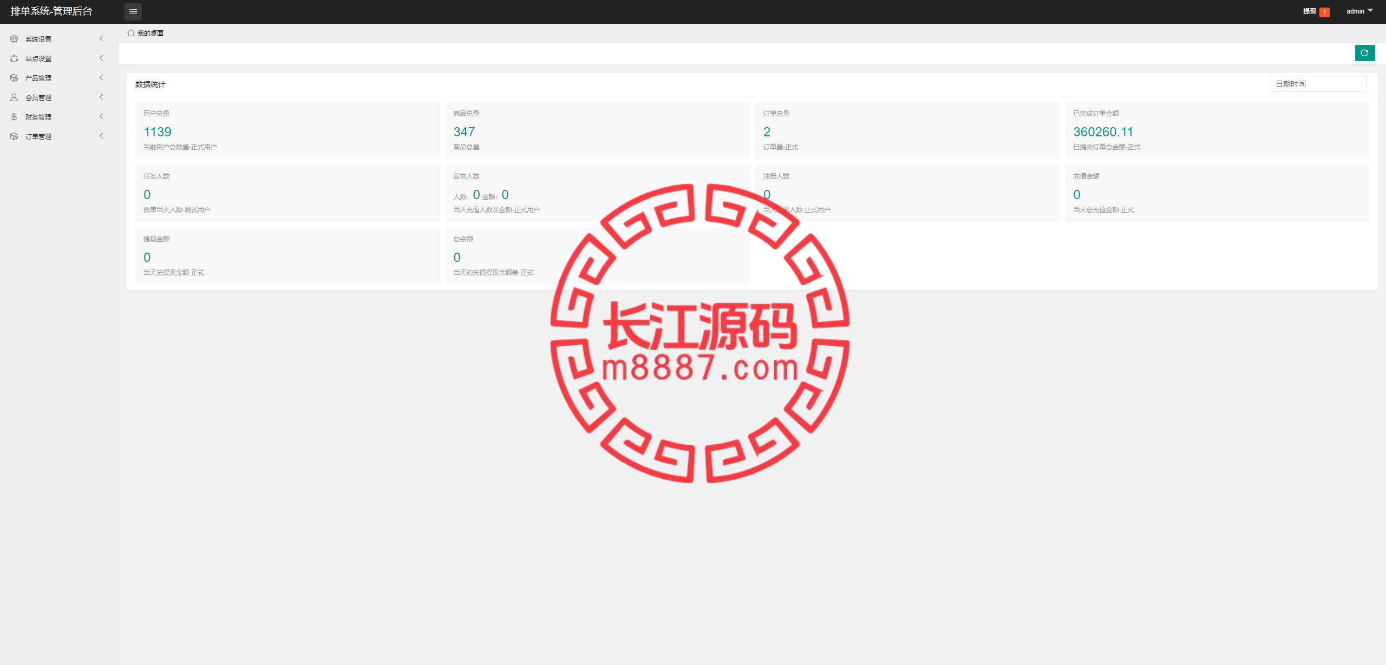Click the green refresh icon button
This screenshot has height=665, width=1386.
coord(1365,53)
